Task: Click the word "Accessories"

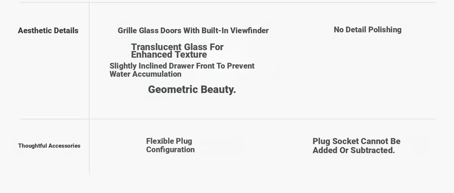Action: pos(65,146)
